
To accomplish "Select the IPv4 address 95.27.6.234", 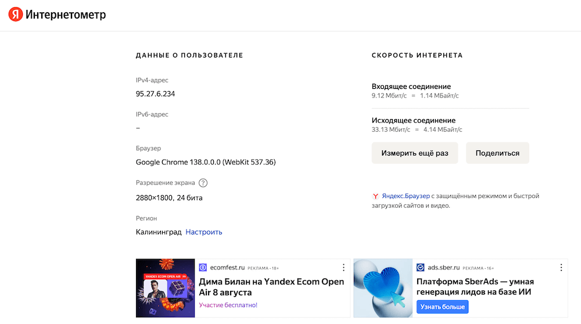I will [x=155, y=94].
